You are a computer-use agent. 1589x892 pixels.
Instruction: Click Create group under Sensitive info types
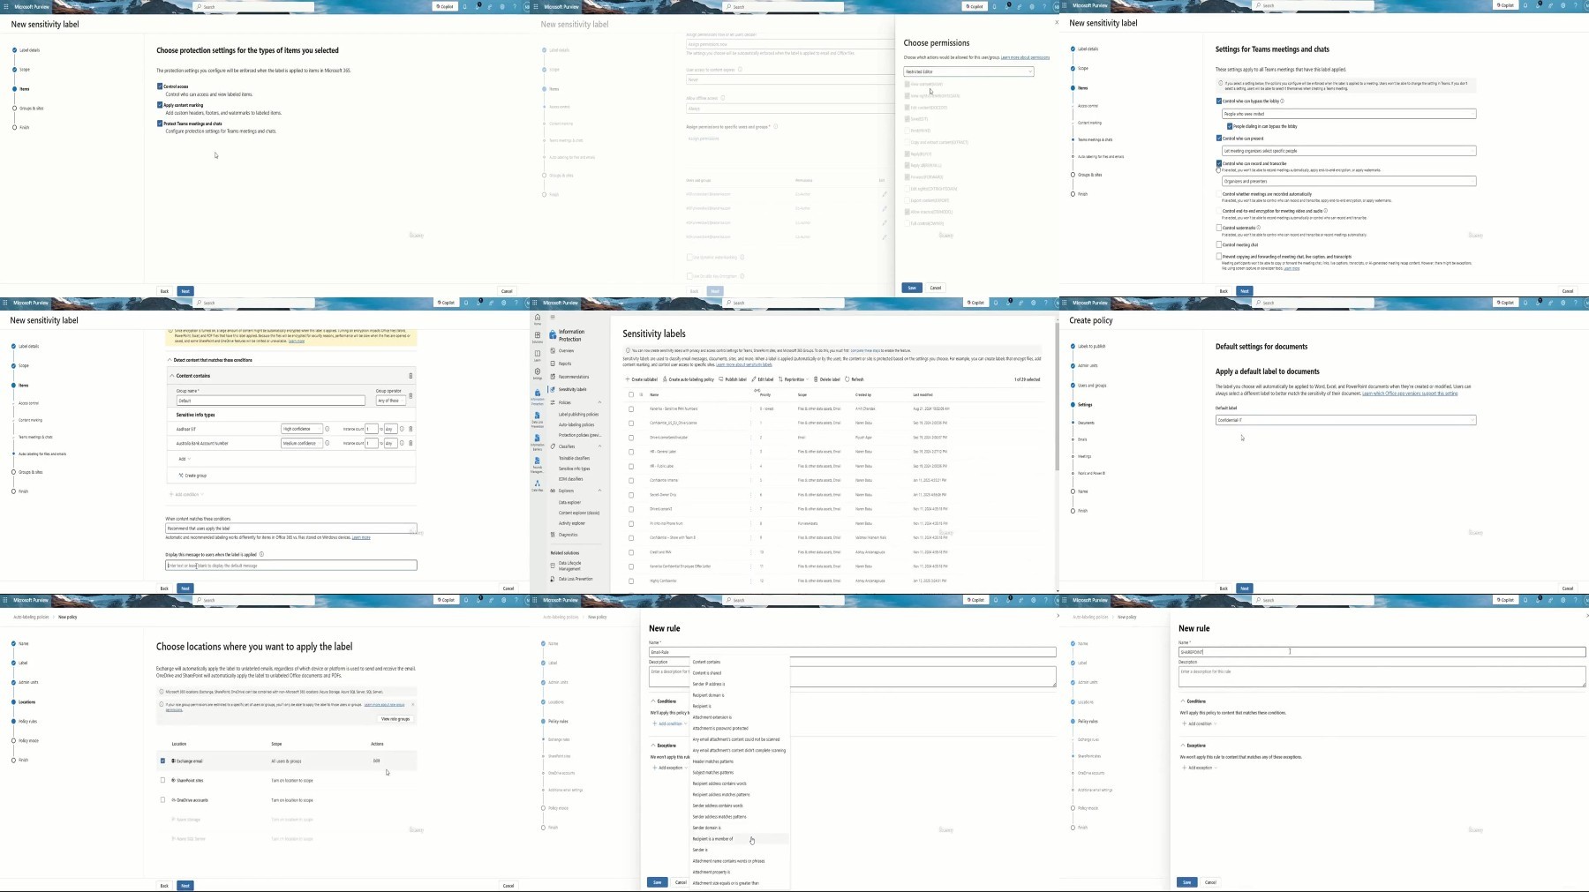[x=193, y=476]
